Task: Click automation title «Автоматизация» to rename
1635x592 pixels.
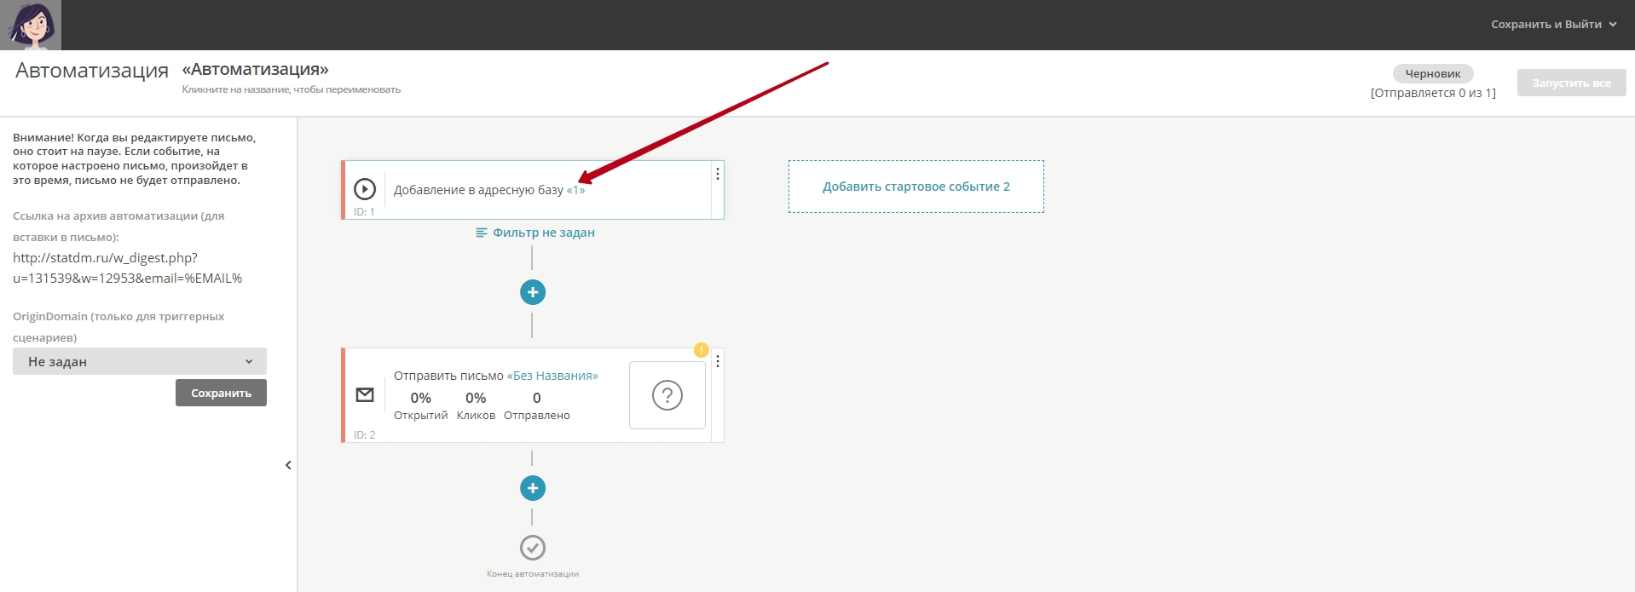Action: [255, 70]
